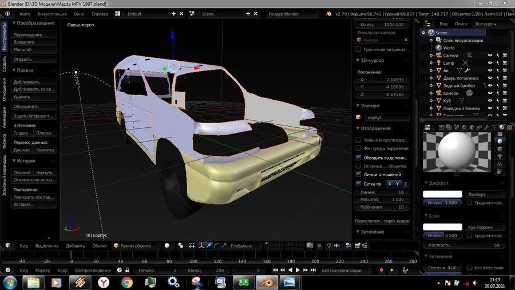This screenshot has height=290, width=515.
Task: Uncheck the Сетка по checkbox
Action: click(x=358, y=183)
